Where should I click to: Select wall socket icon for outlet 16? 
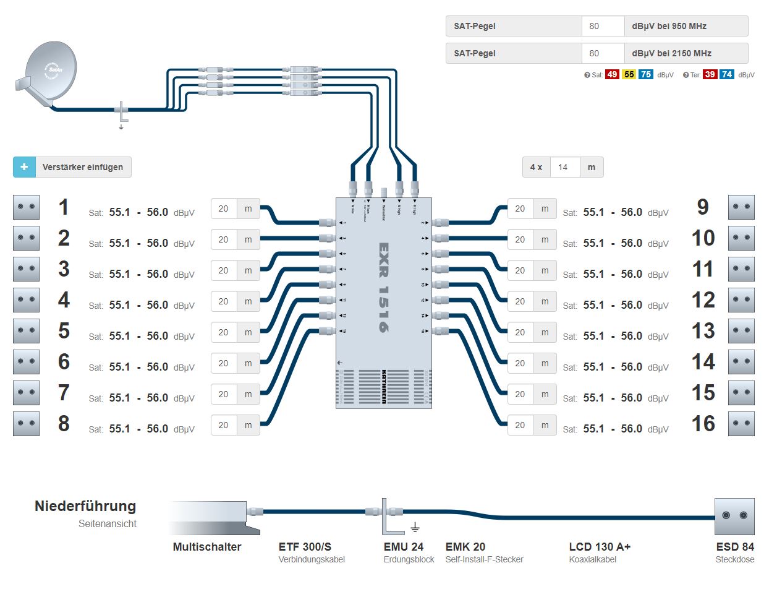(x=741, y=424)
